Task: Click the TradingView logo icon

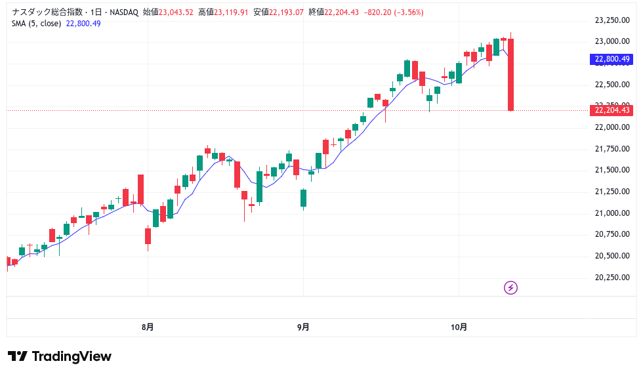Action: point(18,356)
